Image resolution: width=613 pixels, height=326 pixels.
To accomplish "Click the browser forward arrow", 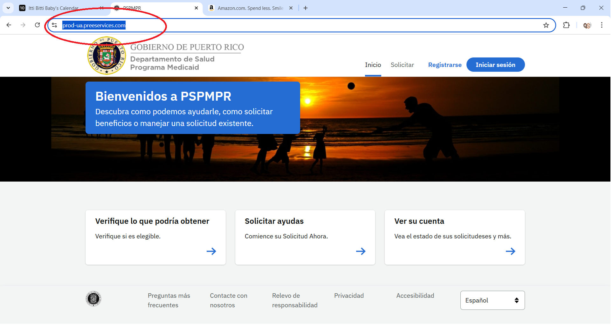I will (23, 25).
